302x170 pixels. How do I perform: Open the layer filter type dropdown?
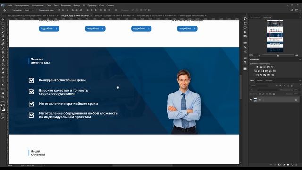[x=260, y=85]
